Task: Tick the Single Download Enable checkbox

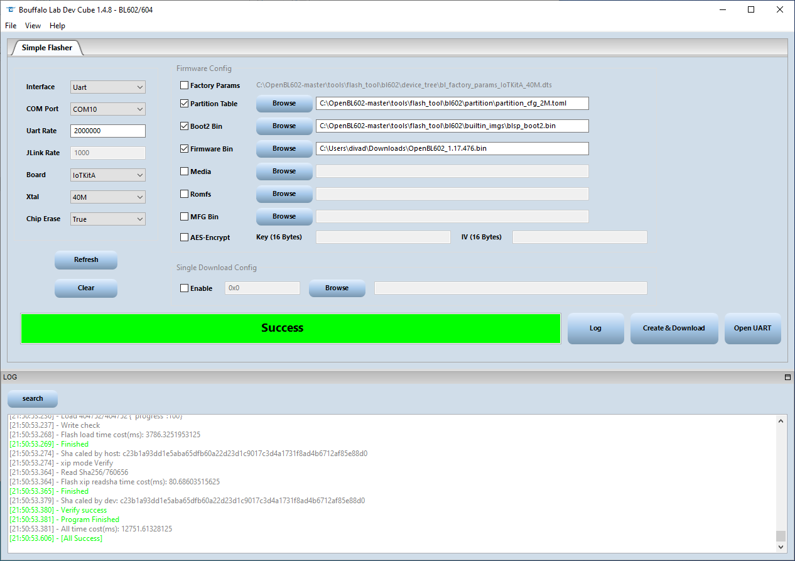Action: [x=184, y=288]
